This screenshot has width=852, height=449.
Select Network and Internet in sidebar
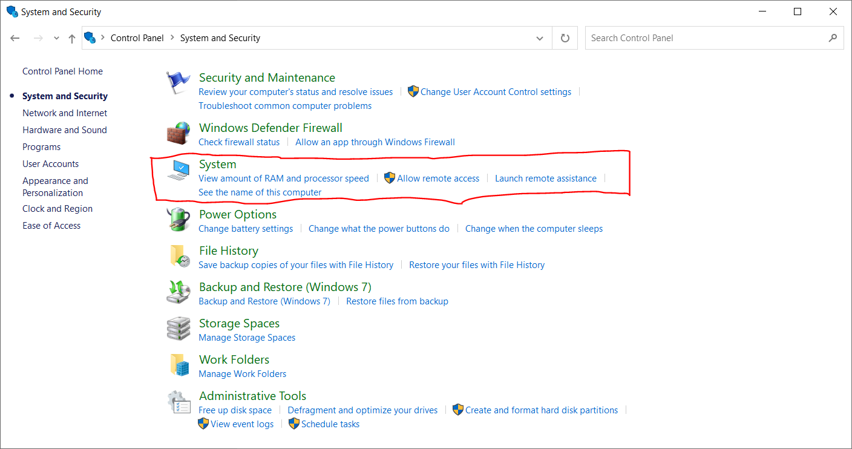(65, 113)
